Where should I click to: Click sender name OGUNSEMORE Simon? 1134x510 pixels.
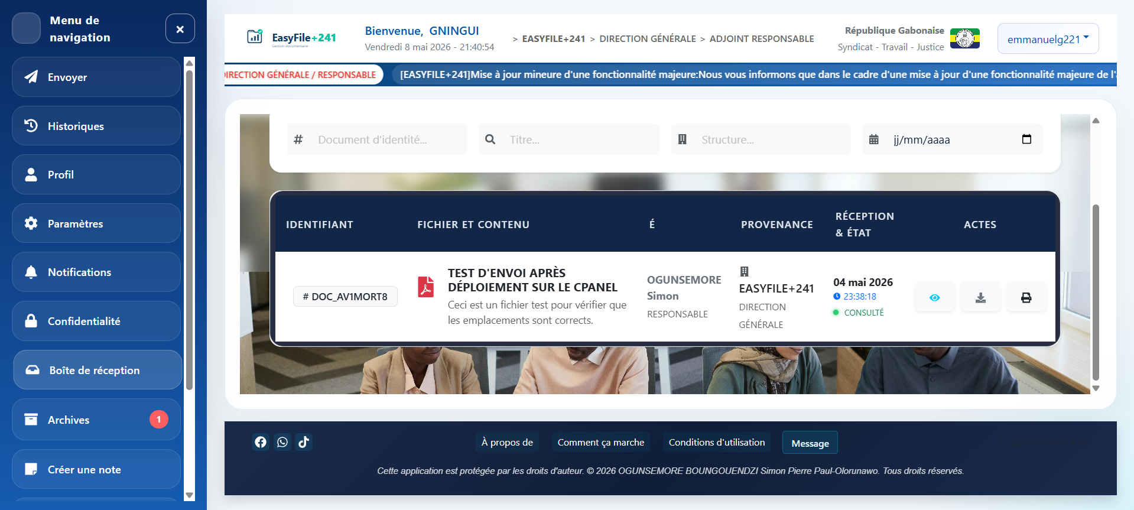click(x=684, y=288)
